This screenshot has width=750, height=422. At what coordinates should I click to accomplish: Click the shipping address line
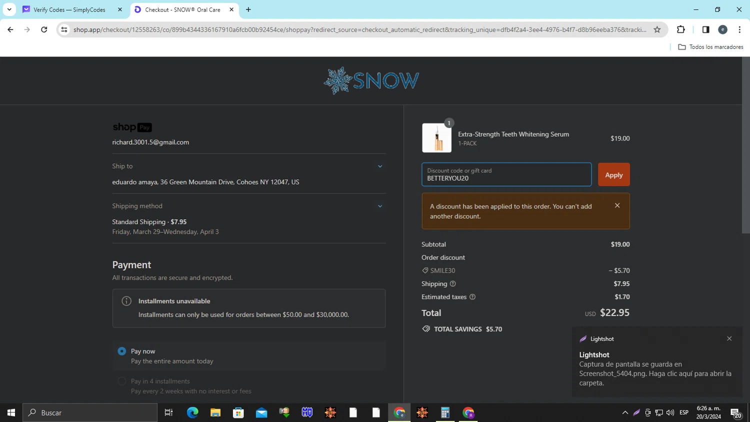point(205,182)
